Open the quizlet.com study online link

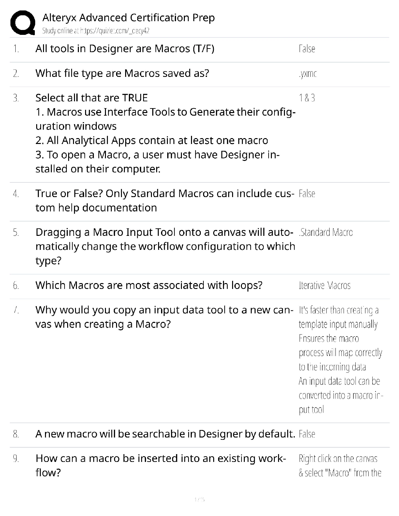point(96,31)
